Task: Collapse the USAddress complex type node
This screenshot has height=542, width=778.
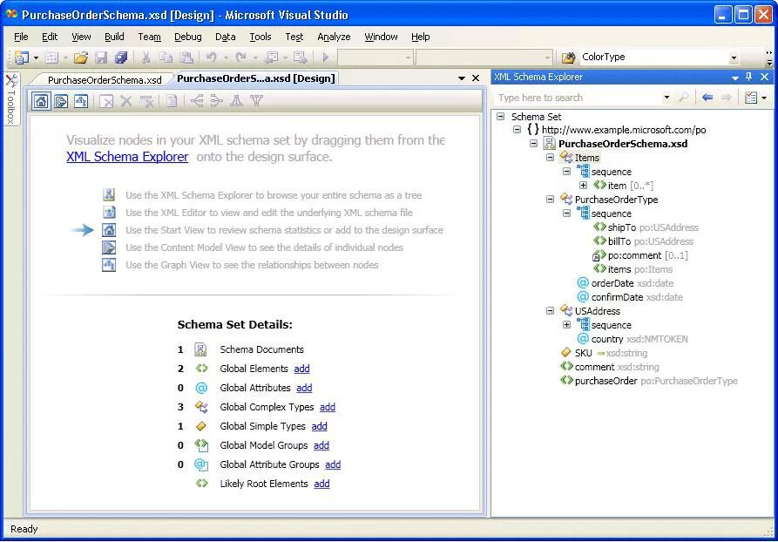Action: click(x=550, y=311)
